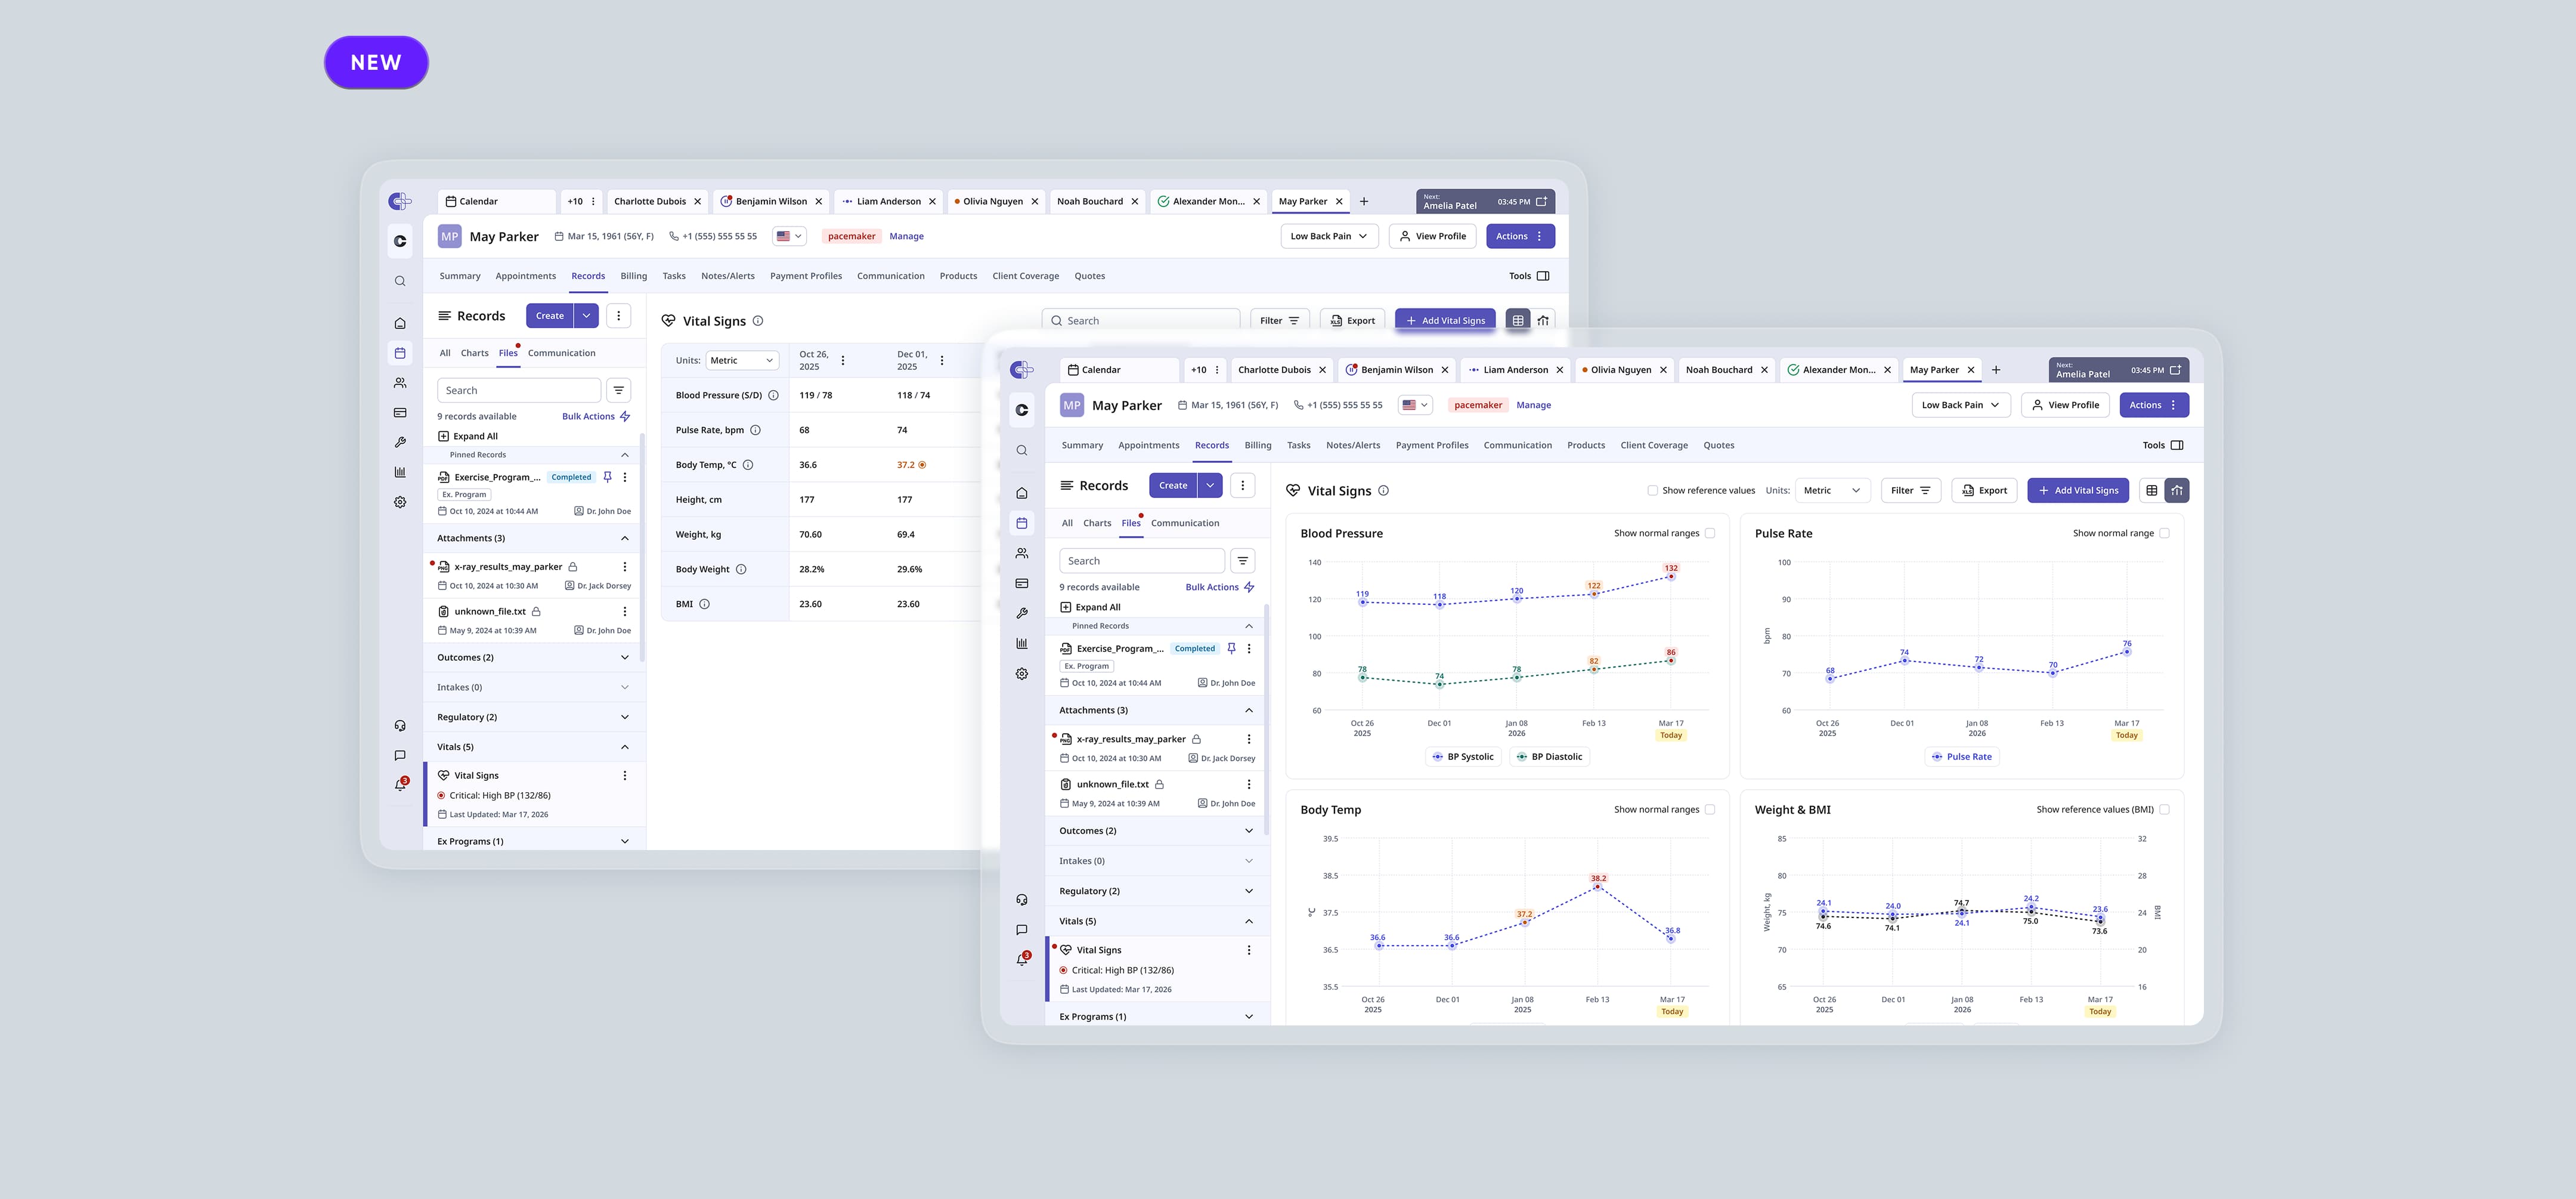Click Blood Pressure info icon in back window
The image size is (2576, 1199).
pyautogui.click(x=773, y=395)
